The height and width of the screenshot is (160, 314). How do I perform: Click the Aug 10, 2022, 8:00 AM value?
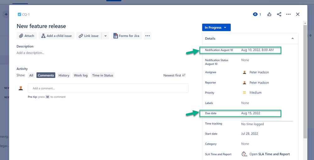tap(257, 50)
